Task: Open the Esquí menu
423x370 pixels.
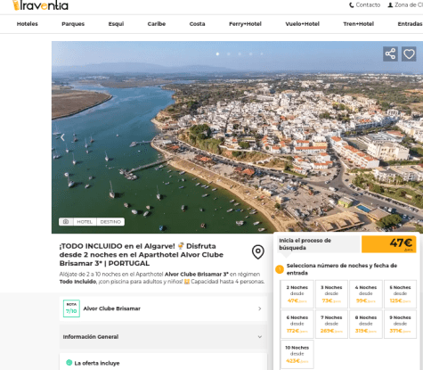Action: point(116,24)
